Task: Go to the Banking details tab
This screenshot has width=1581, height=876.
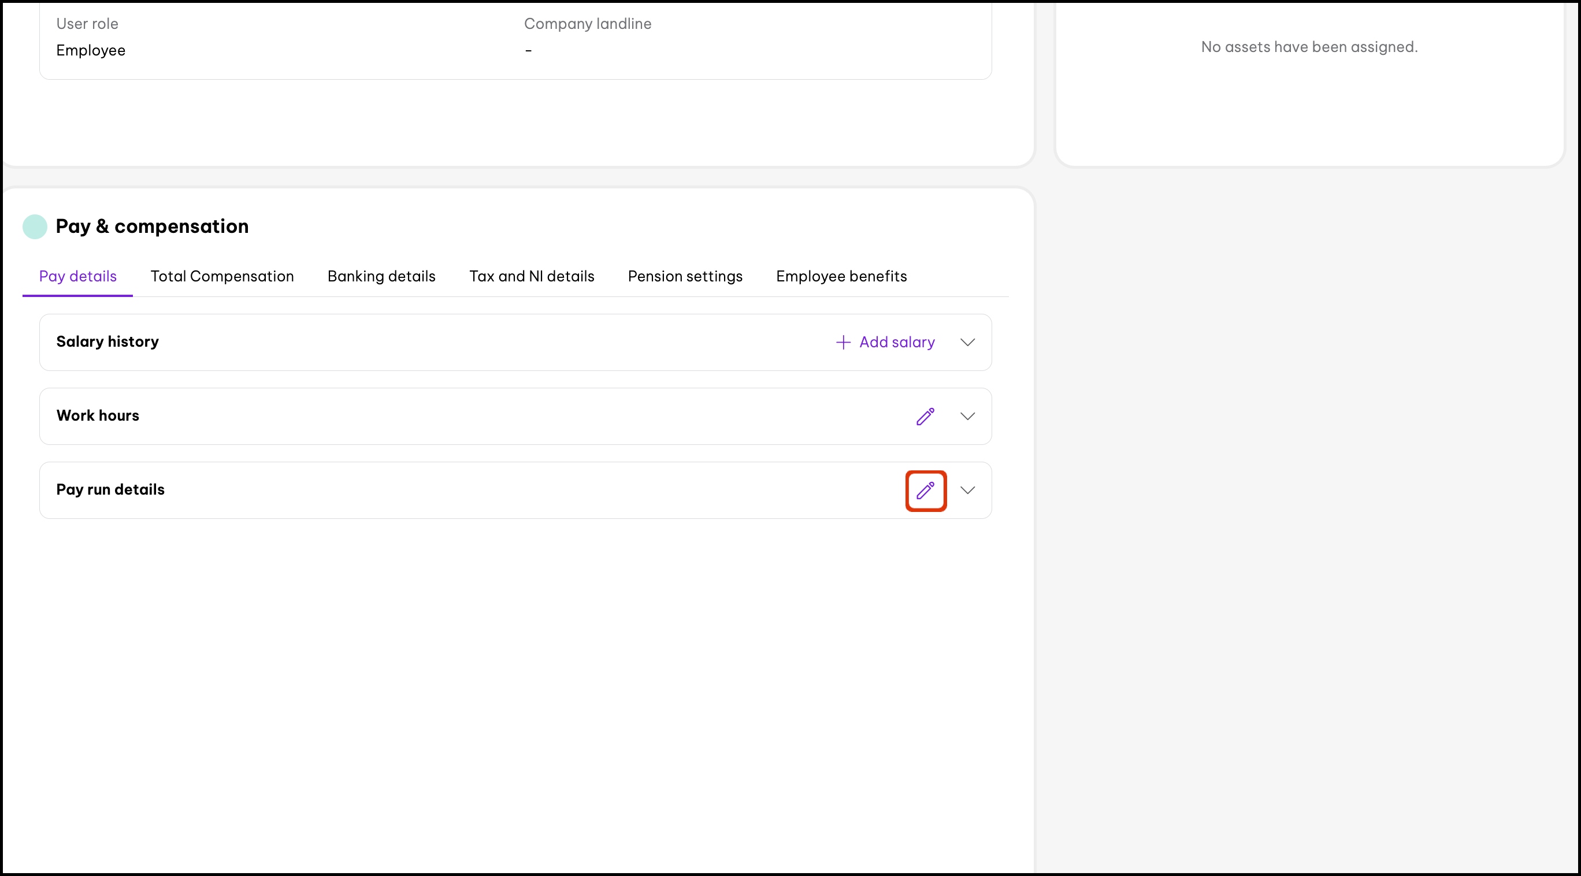Action: tap(381, 276)
